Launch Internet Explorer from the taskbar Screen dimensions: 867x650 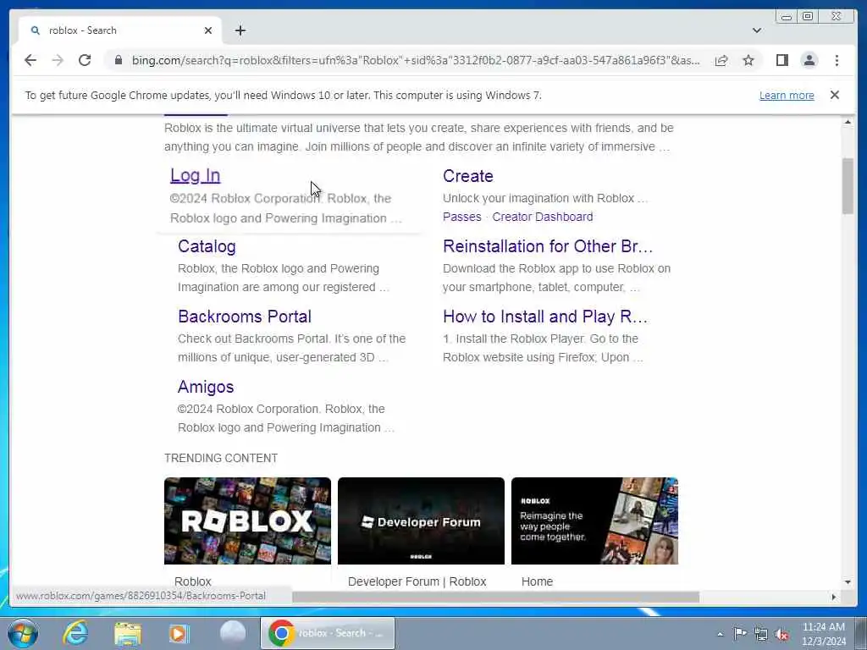click(x=75, y=633)
